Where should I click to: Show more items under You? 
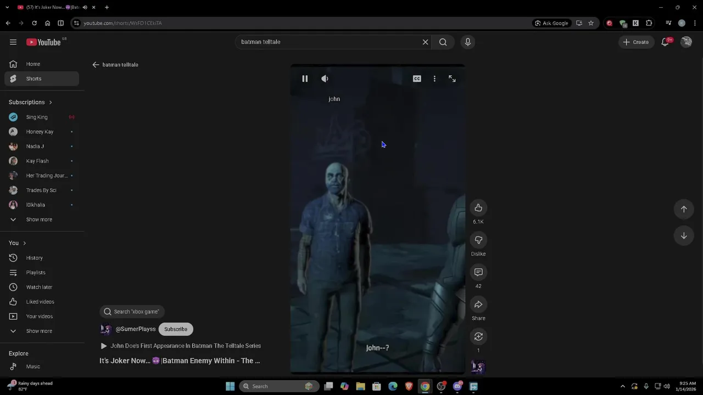(x=42, y=331)
